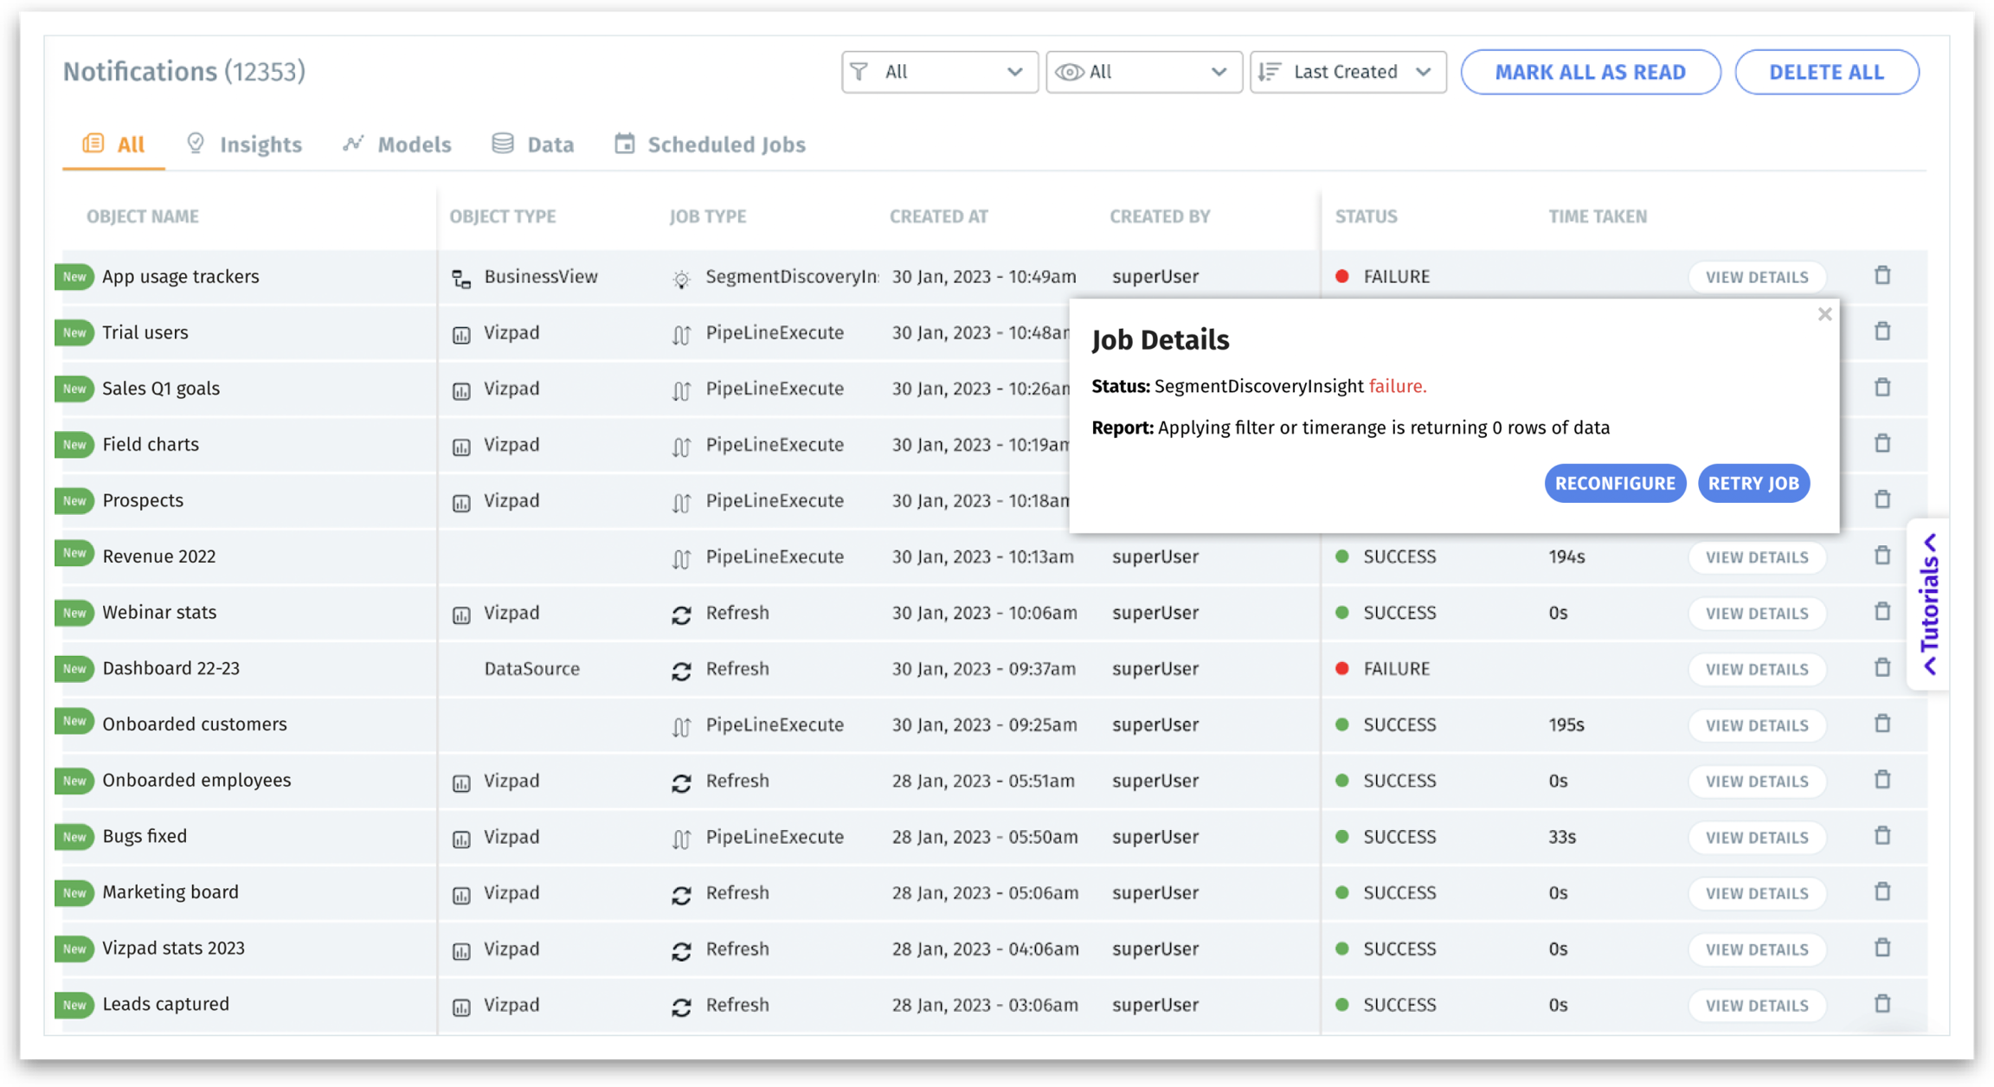Viewport: 1994px width, 1087px height.
Task: Select the All notifications tab
Action: [113, 145]
